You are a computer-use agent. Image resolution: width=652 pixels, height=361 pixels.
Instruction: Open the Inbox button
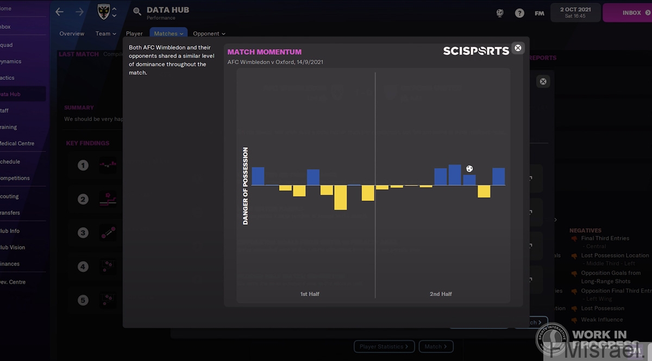(x=628, y=12)
